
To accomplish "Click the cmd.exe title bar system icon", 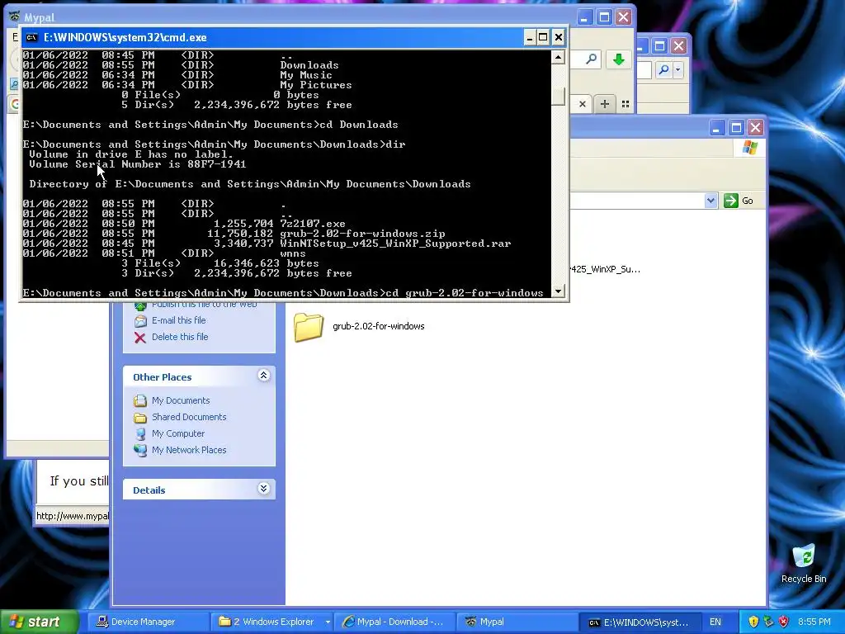I will point(32,37).
